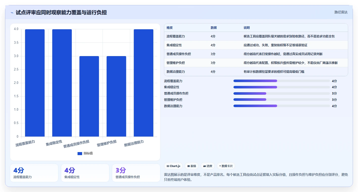The width and height of the screenshot is (358, 192).
Task: Click the 说明 column header
Action: (247, 28)
